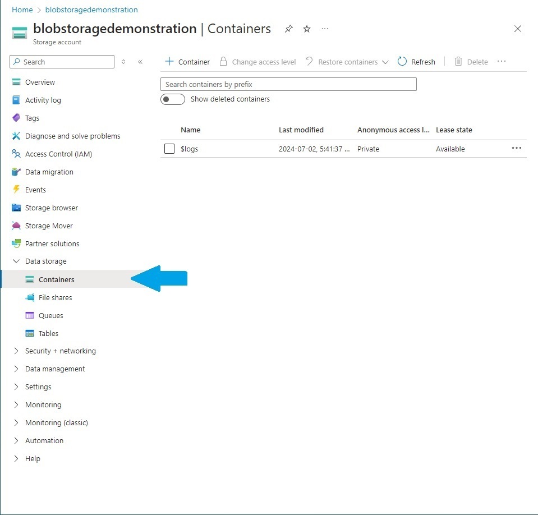Sort by the Name column header
This screenshot has width=538, height=515.
tap(190, 130)
